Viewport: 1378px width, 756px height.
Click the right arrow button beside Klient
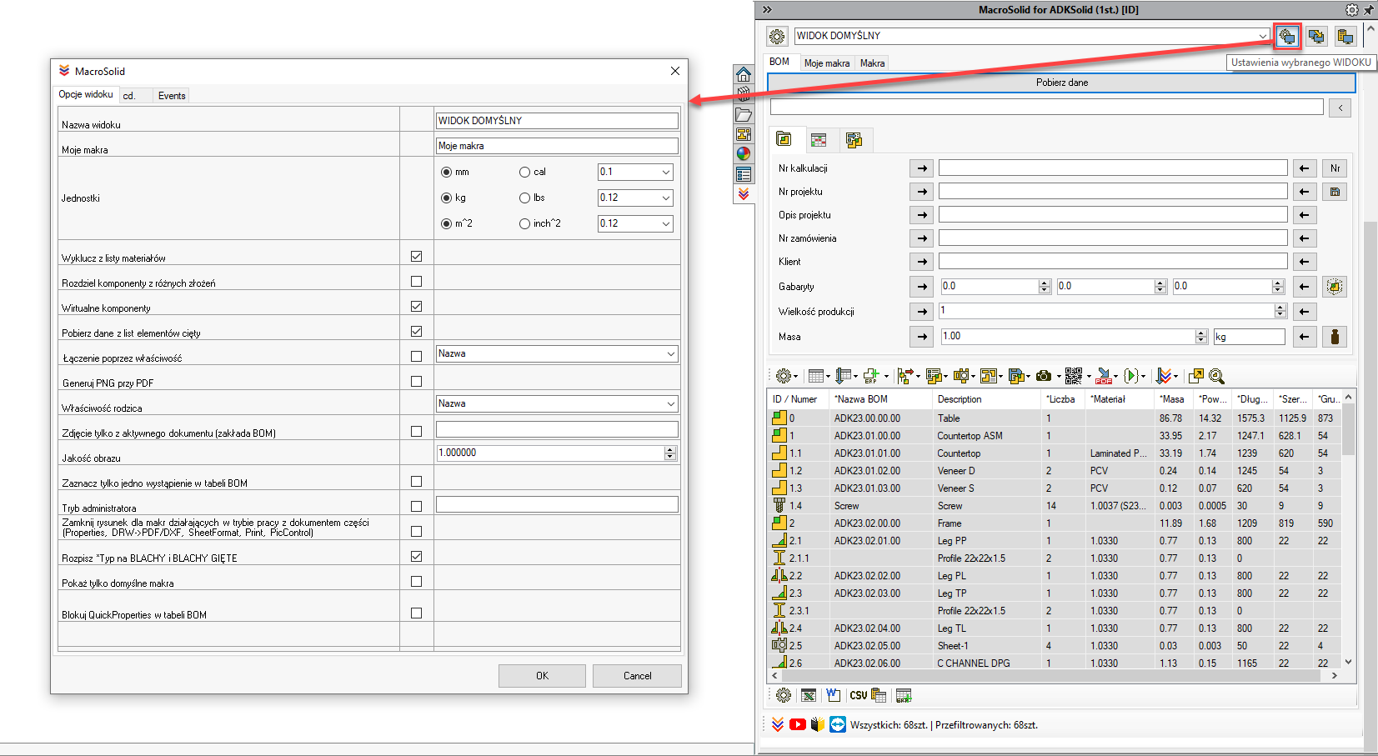tap(921, 262)
